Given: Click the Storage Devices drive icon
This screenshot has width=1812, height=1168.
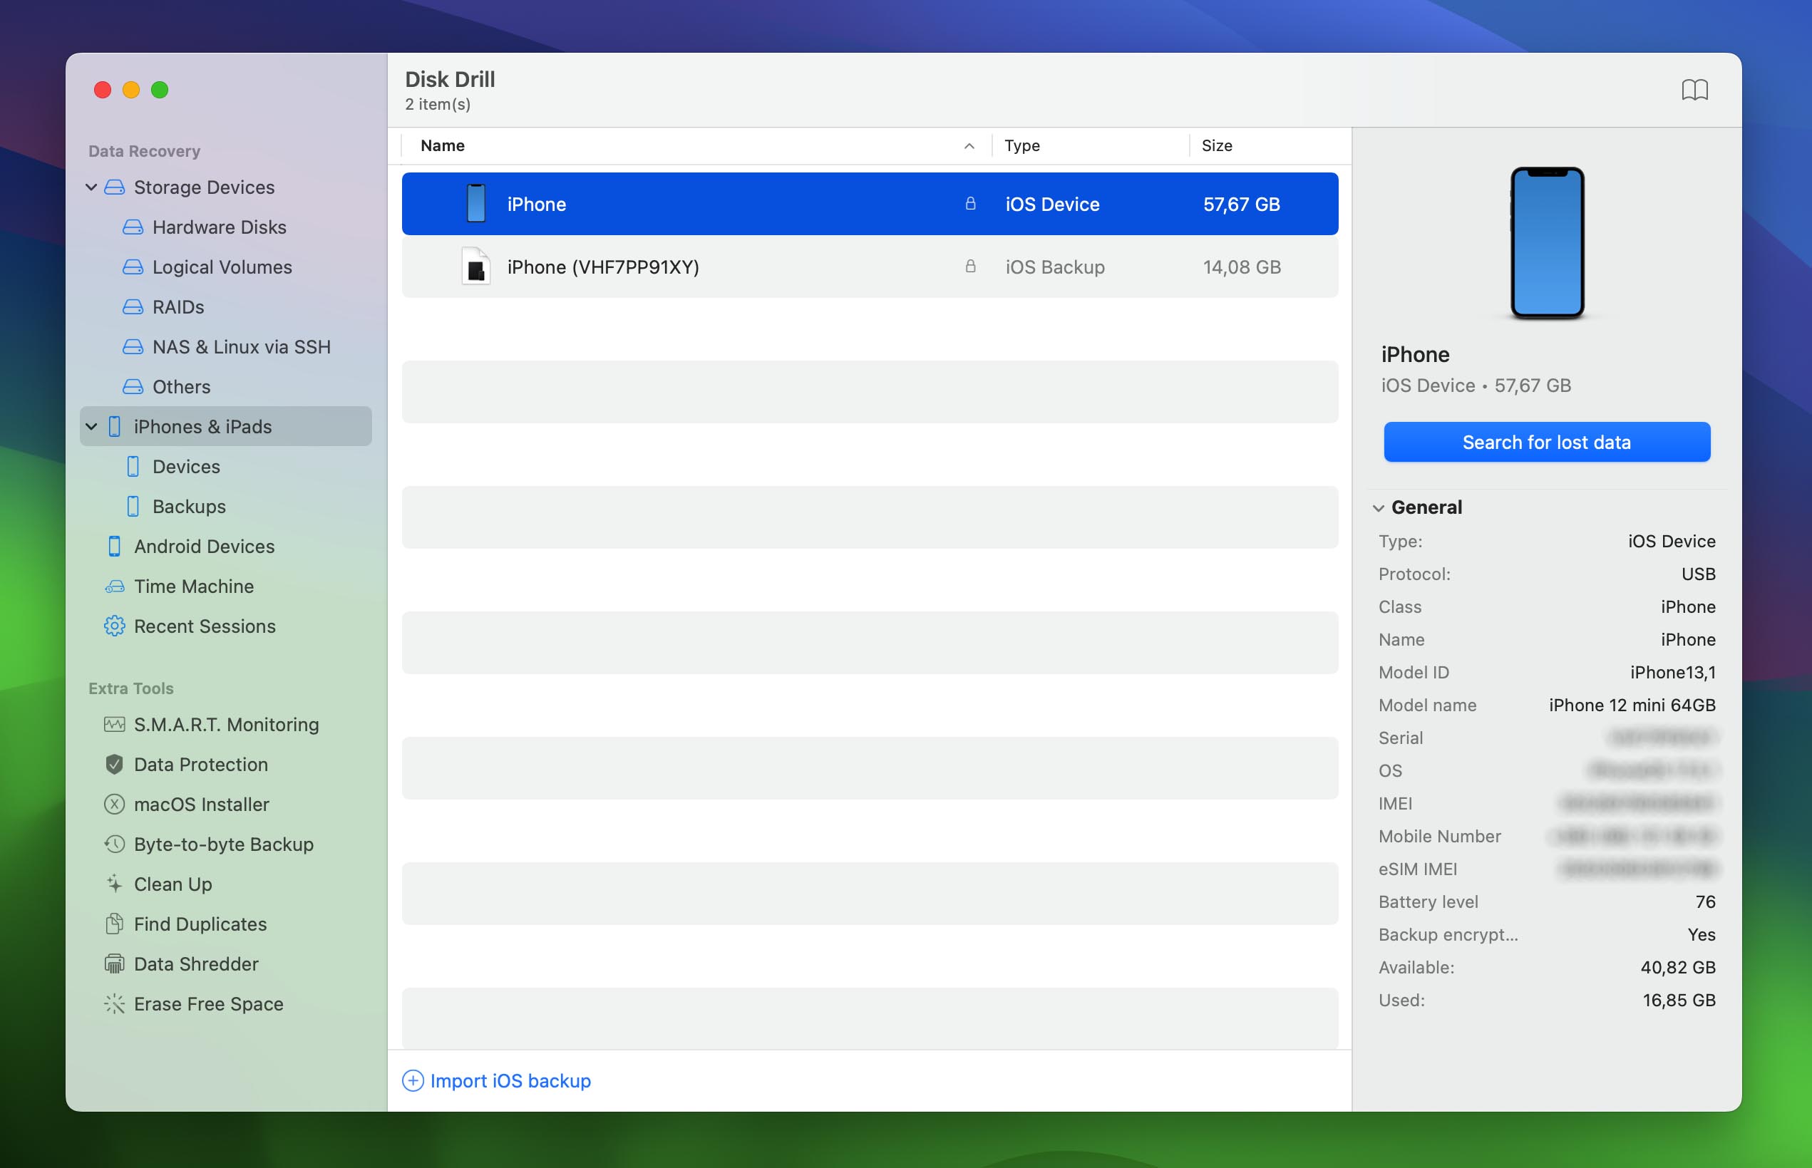Looking at the screenshot, I should point(115,187).
